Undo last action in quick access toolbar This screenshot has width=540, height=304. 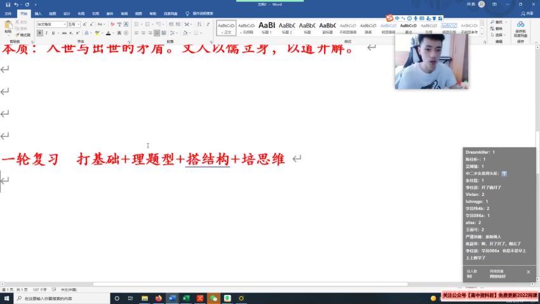point(16,4)
